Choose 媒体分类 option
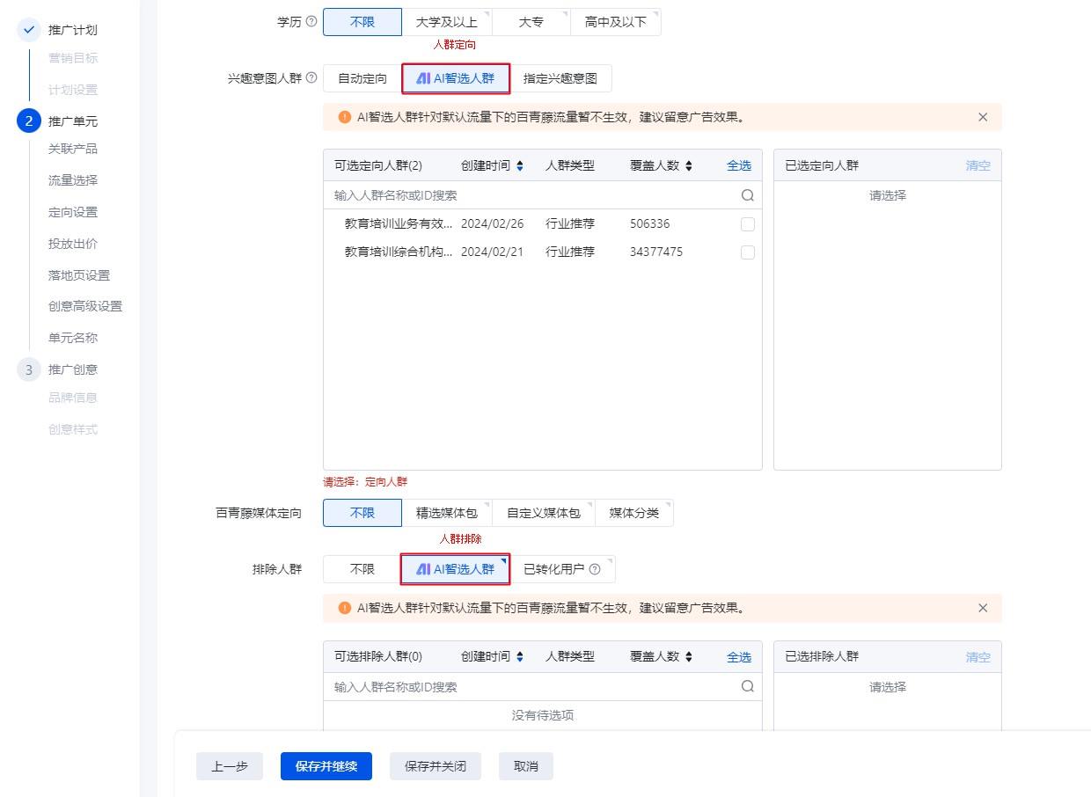1091x797 pixels. coord(634,513)
